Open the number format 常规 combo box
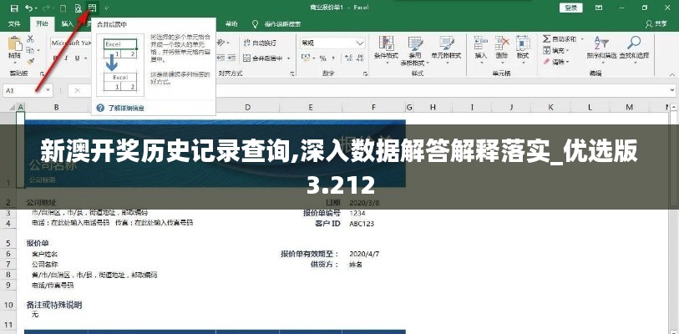This screenshot has height=334, width=679. 332,43
